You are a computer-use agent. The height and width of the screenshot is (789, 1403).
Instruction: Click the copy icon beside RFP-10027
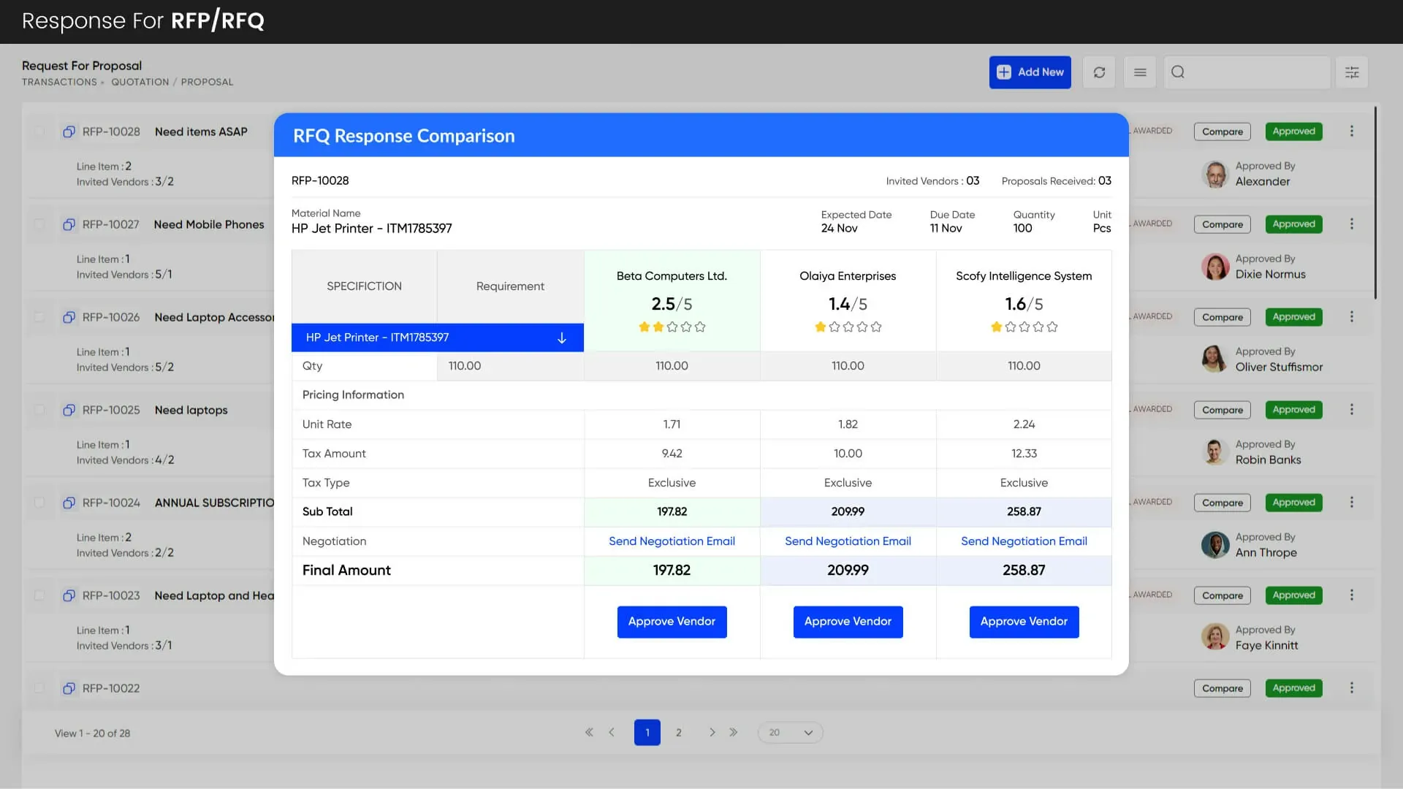tap(69, 224)
